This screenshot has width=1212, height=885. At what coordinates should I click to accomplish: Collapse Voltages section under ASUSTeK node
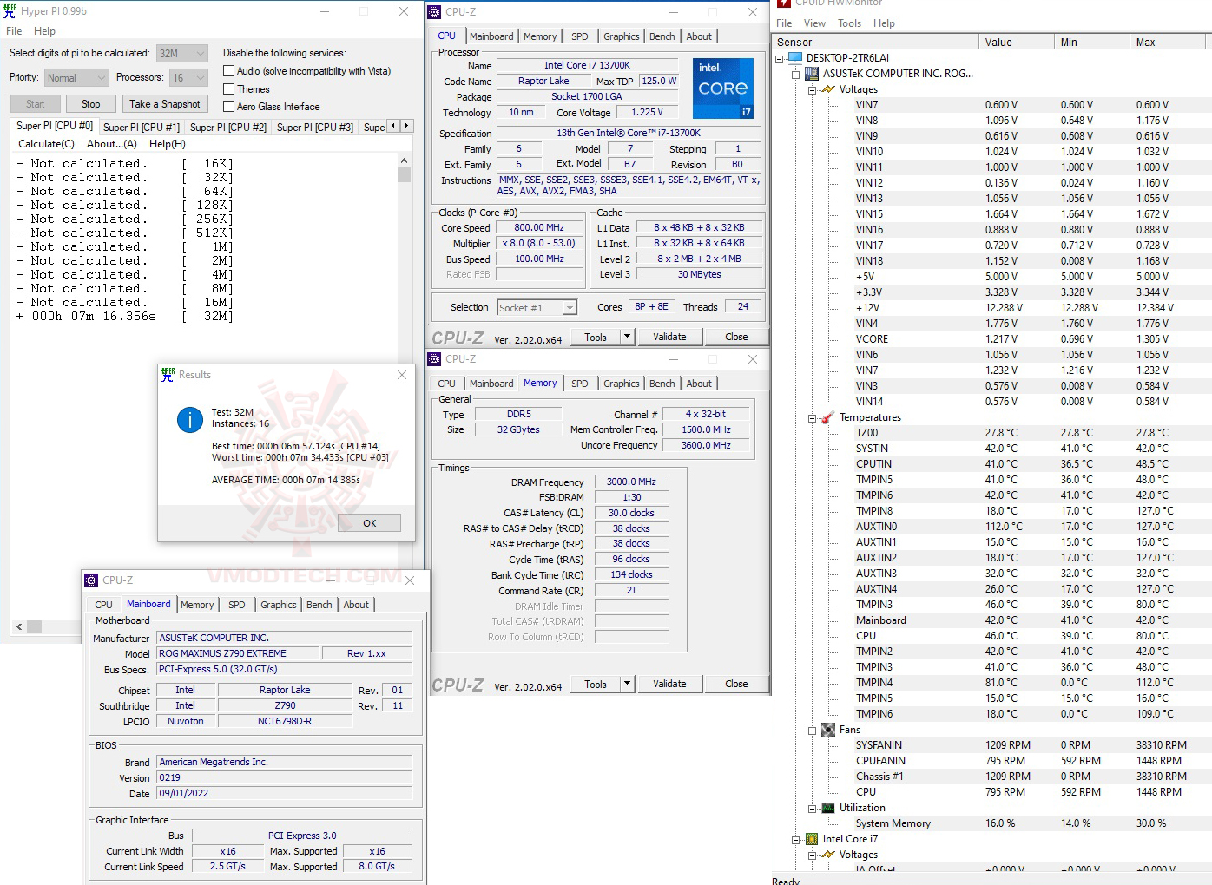coord(812,90)
